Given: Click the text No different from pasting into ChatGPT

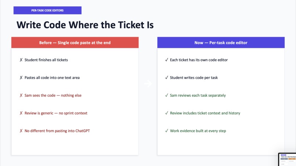Looking at the screenshot, I should pos(57,131).
